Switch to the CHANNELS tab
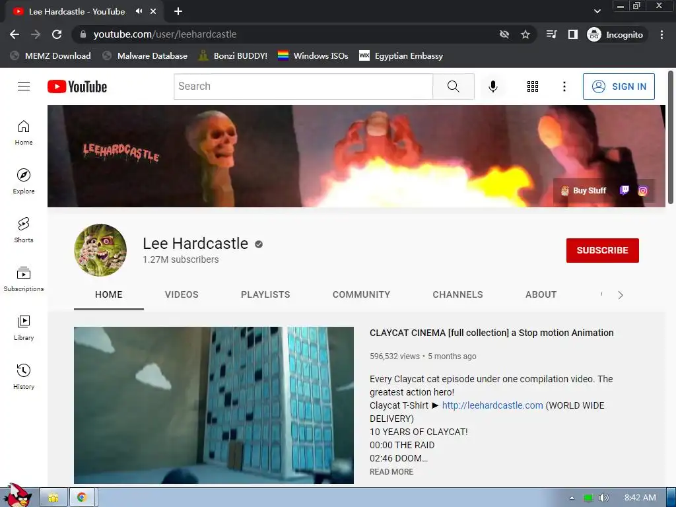Viewport: 676px width, 507px height. coord(458,294)
